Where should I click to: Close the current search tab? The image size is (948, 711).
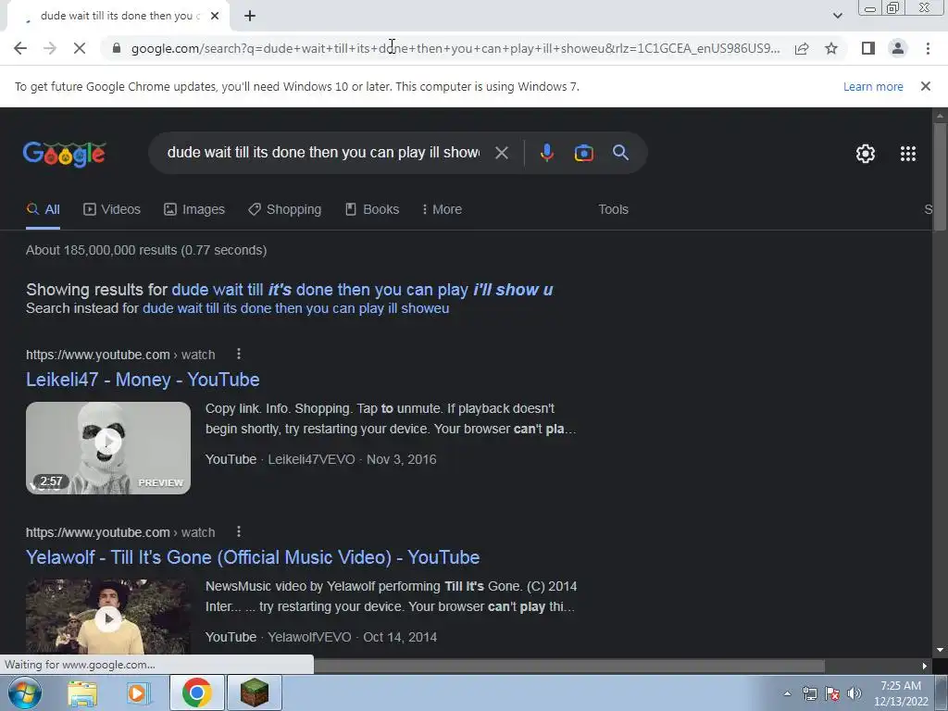click(215, 16)
